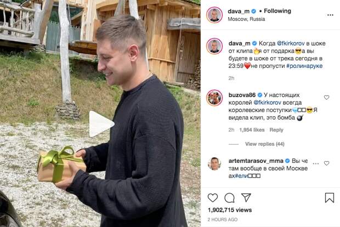
Task: Open the @fkirkorov mention in the caption
Action: (291, 43)
